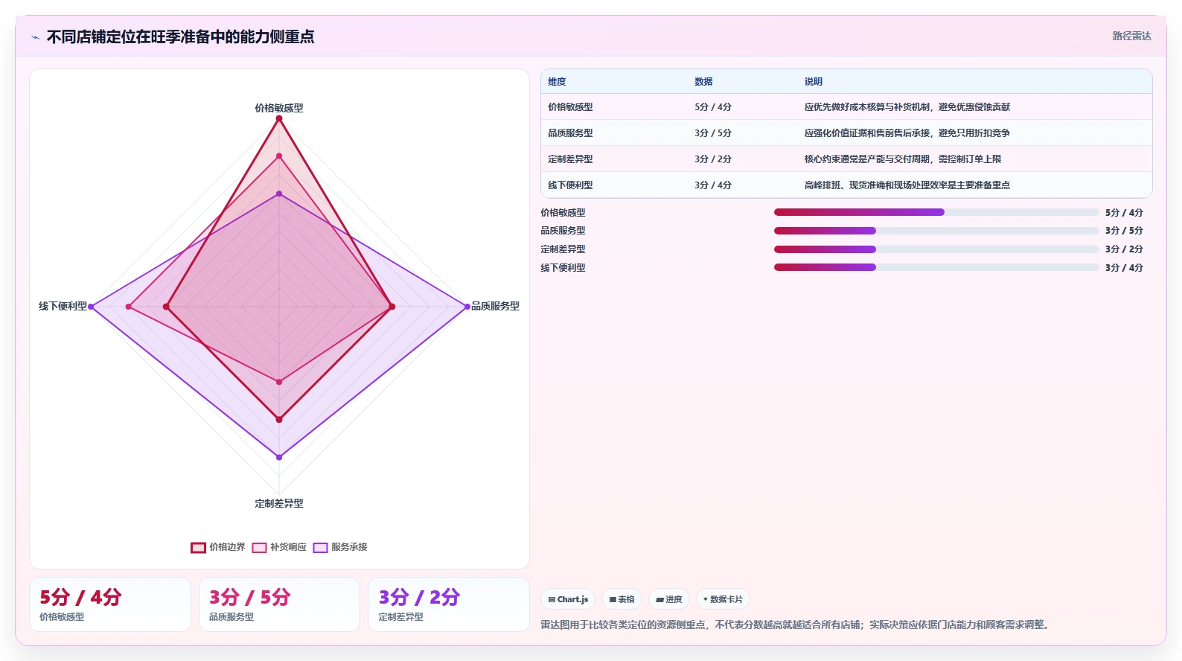This screenshot has width=1182, height=661.
Task: Click the 路径雷达 label in header
Action: click(1131, 36)
